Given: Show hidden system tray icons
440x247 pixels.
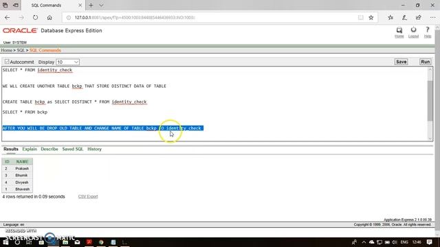Looking at the screenshot, I should (364, 242).
